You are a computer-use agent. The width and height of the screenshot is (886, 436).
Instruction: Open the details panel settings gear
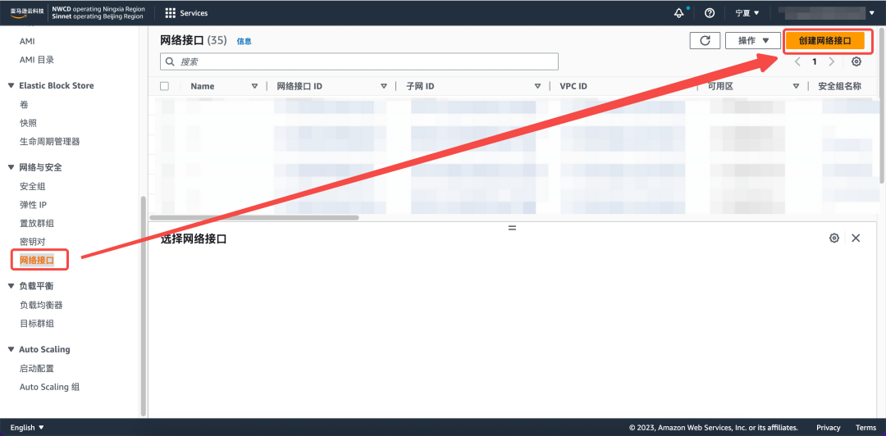(834, 238)
